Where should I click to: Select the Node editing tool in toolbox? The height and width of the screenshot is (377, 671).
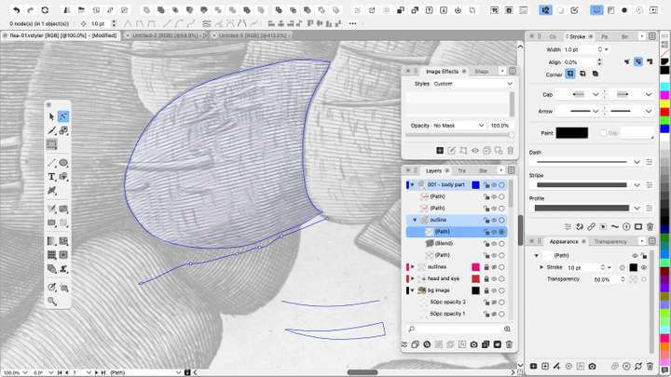coord(63,116)
